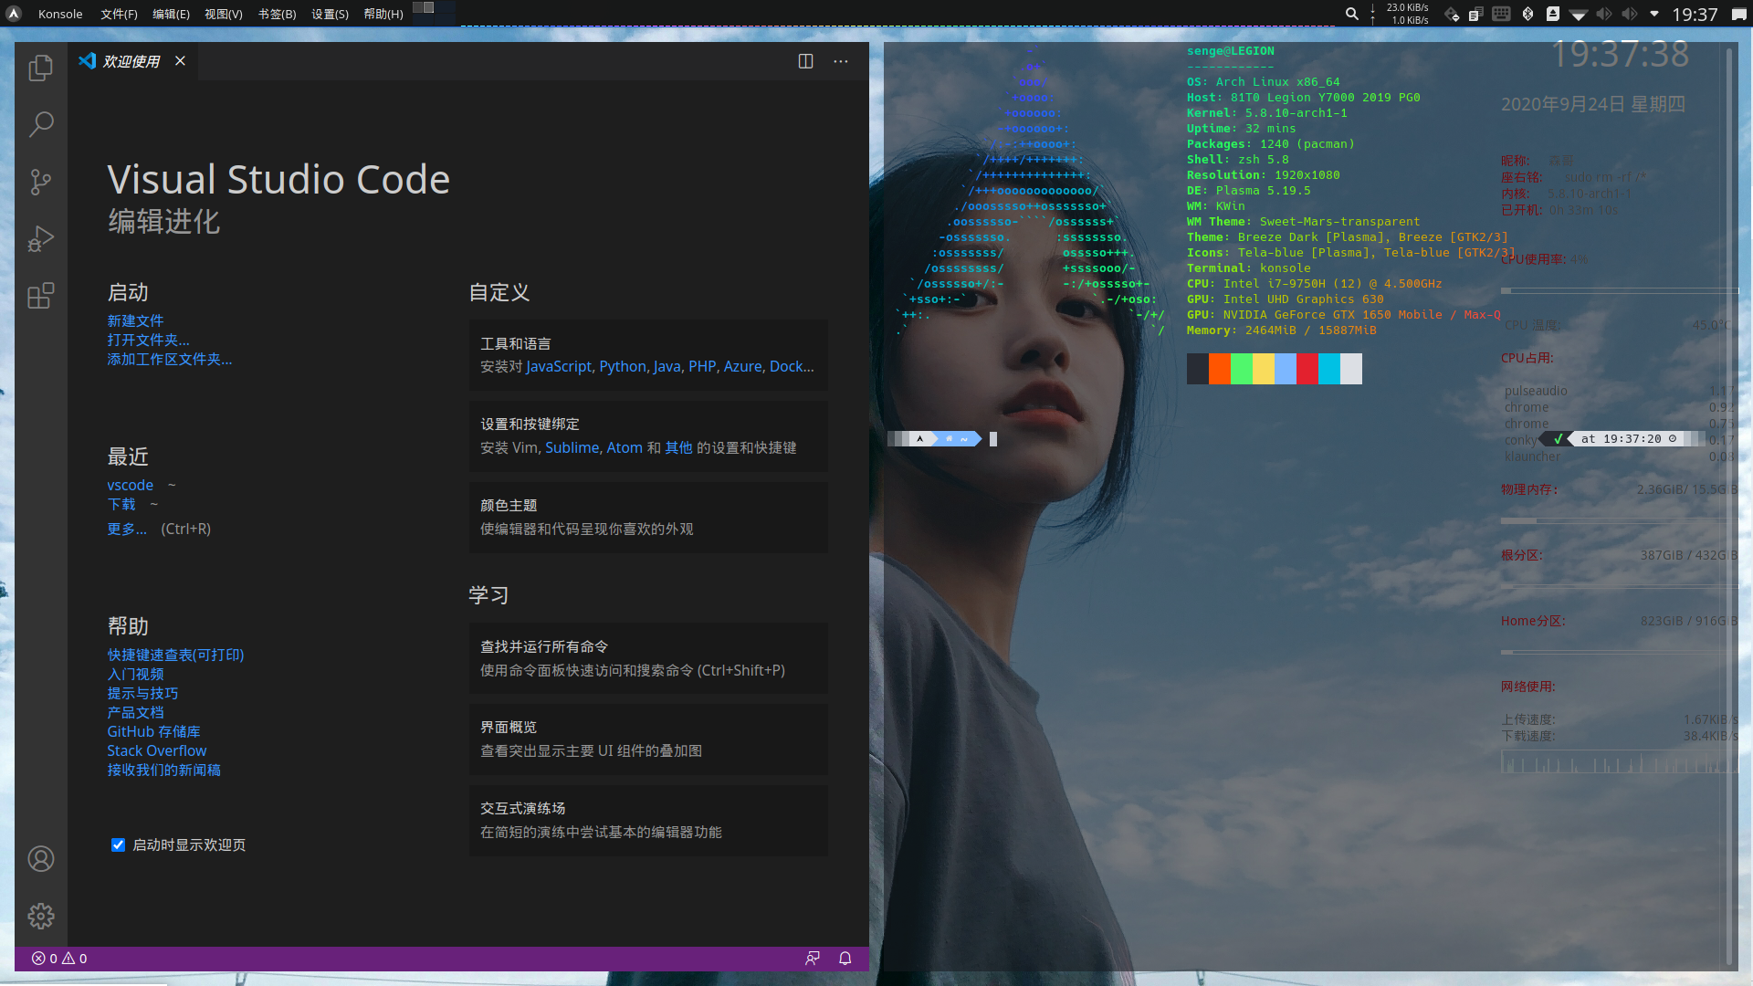The width and height of the screenshot is (1753, 986).
Task: Open the Extensions panel icon
Action: click(x=40, y=295)
